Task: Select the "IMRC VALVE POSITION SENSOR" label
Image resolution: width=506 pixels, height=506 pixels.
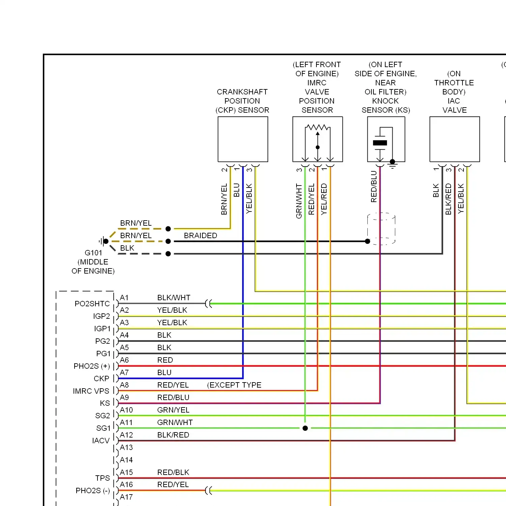Action: (x=317, y=96)
